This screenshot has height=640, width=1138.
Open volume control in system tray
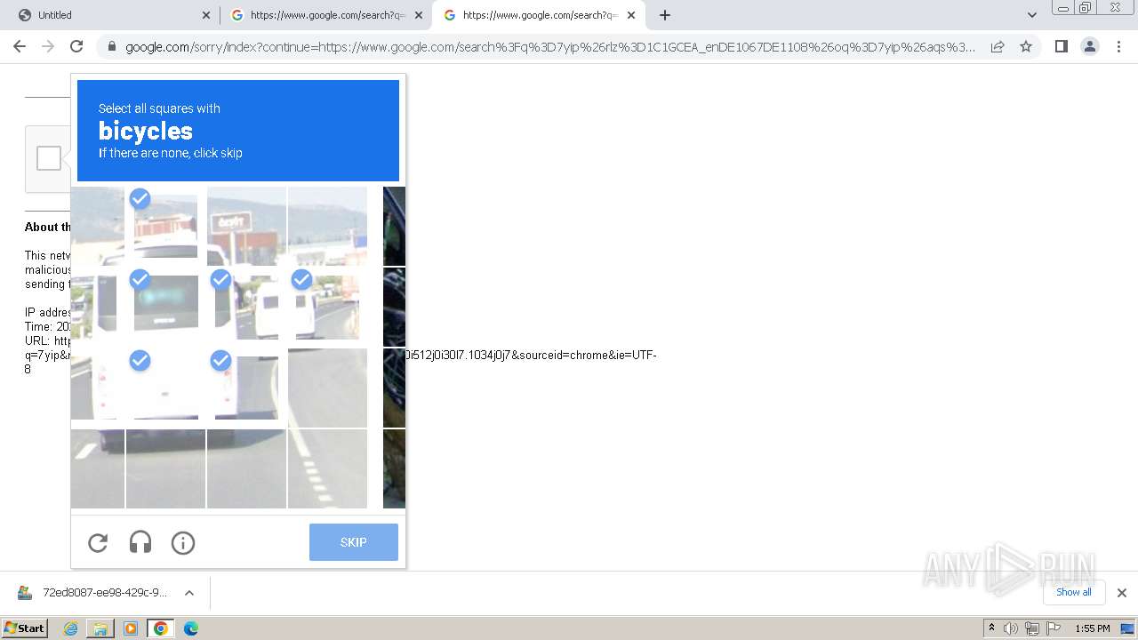pos(1011,628)
